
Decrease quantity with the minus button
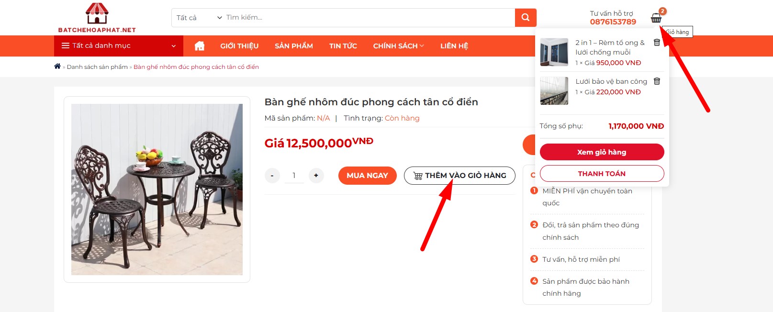[x=272, y=176]
